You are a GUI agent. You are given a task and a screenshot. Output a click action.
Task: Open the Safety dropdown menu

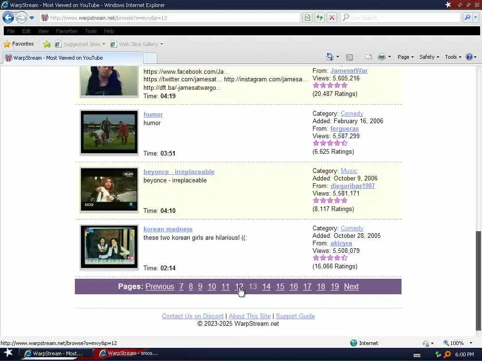429,57
